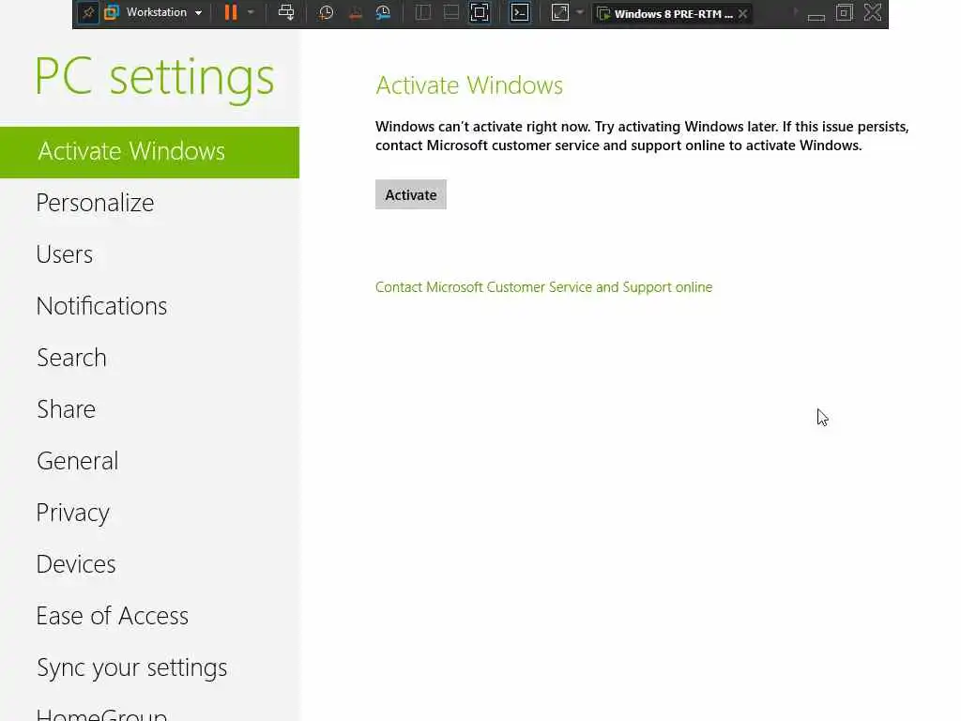This screenshot has width=961, height=721.
Task: Click the Send Ctrl+Alt+Del icon
Action: pyautogui.click(x=285, y=12)
